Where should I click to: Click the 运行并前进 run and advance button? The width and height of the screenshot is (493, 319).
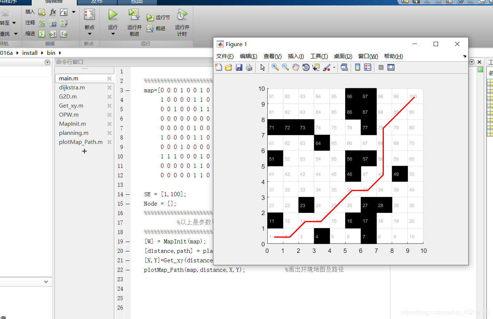pos(134,23)
